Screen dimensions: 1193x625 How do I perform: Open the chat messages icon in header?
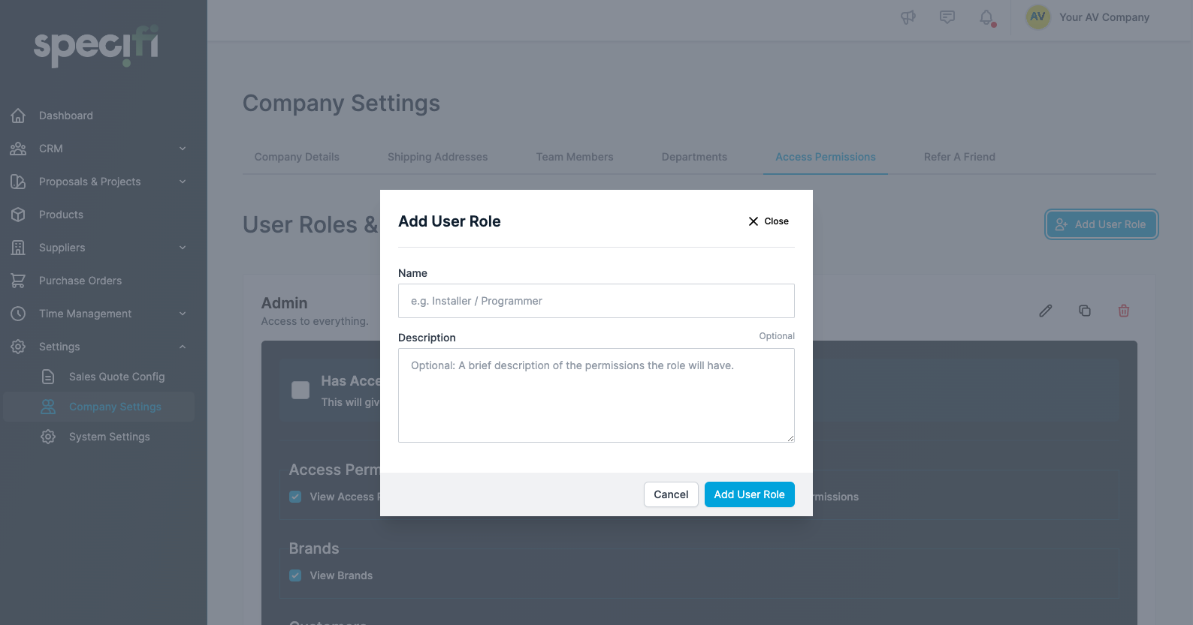coord(947,17)
